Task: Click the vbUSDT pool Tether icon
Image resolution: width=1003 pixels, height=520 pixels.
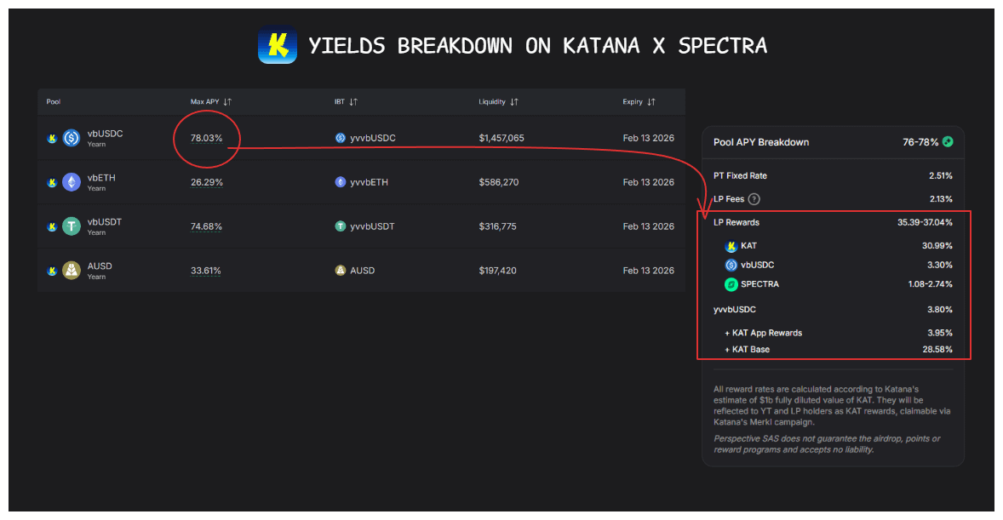Action: 71,226
